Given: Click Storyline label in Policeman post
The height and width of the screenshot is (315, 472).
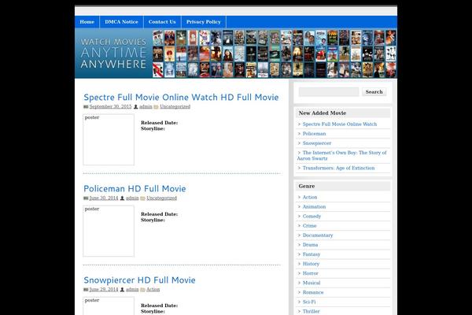Looking at the screenshot, I should coord(153,220).
